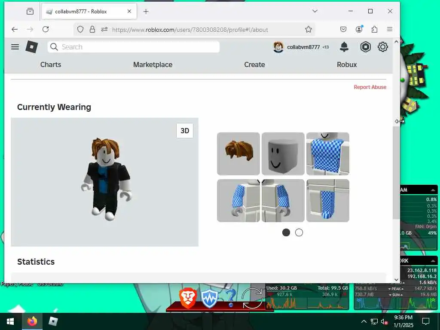Reload the page with refresh button
This screenshot has height=330, width=440.
(46, 30)
